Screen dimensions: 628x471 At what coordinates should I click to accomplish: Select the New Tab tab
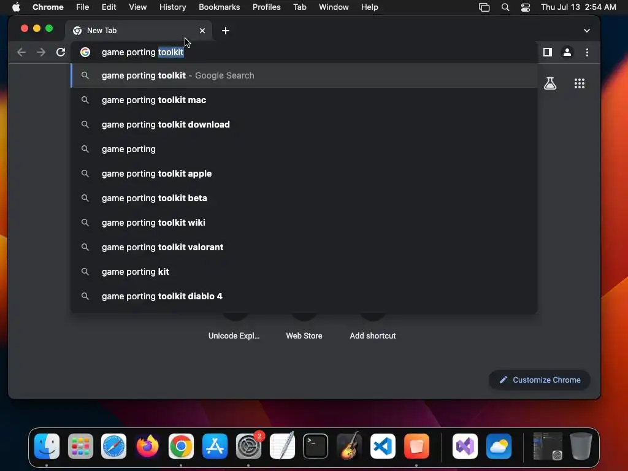[138, 31]
